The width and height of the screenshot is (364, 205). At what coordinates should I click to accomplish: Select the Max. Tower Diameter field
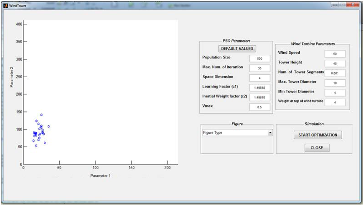(x=335, y=83)
